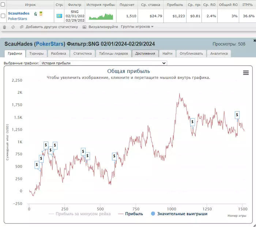Click the $ win marker near game 600

pyautogui.click(x=114, y=156)
